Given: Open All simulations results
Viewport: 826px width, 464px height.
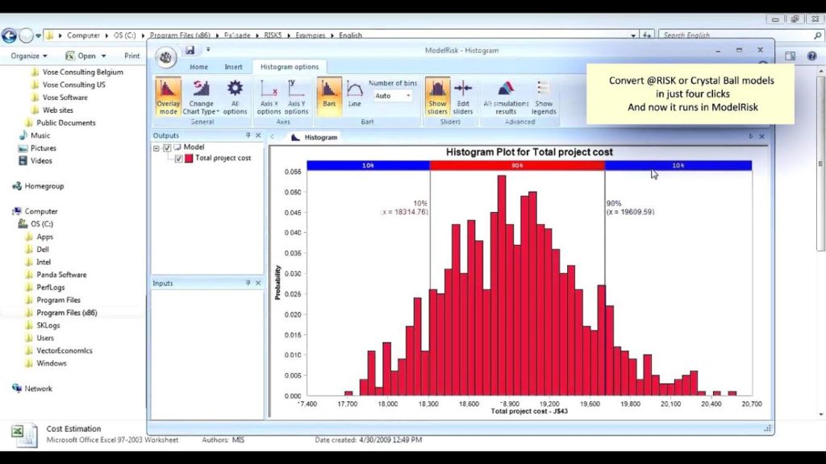Looking at the screenshot, I should pos(505,95).
